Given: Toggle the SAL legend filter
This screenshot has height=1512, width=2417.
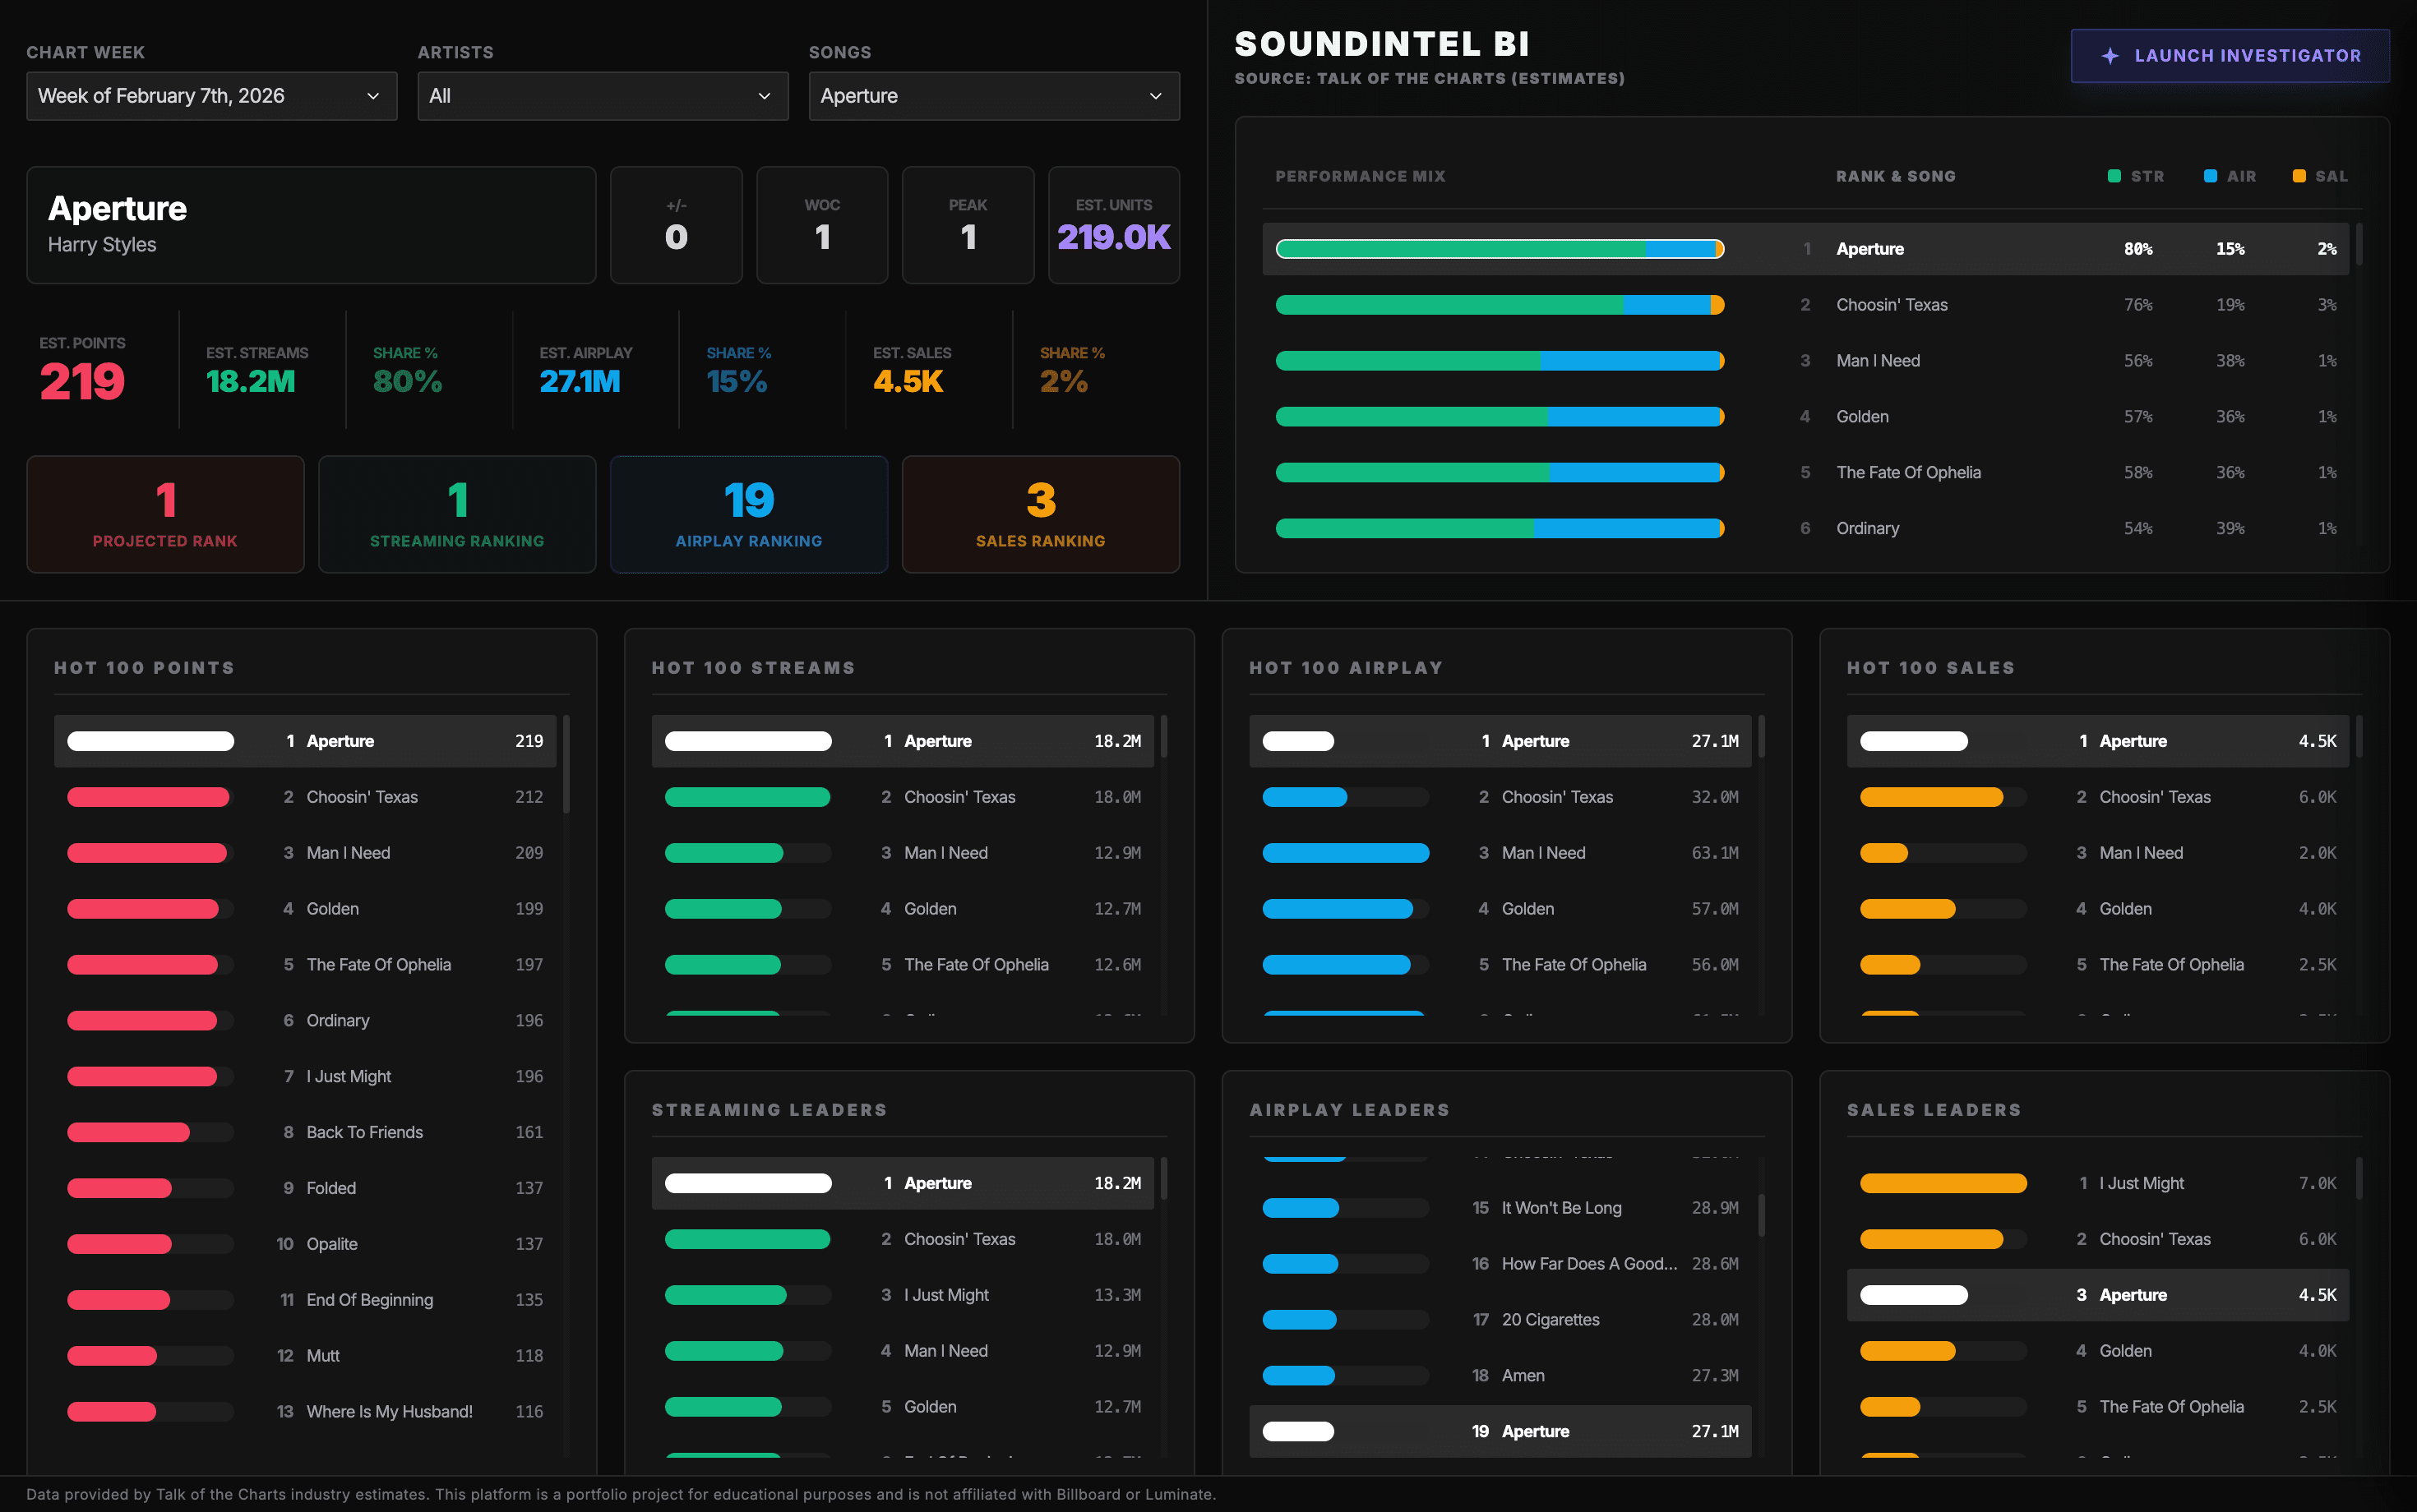Looking at the screenshot, I should point(2316,176).
